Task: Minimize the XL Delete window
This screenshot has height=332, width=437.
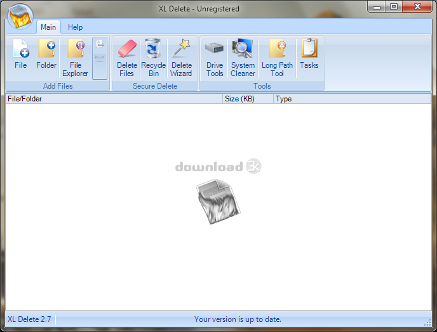Action: point(377,7)
